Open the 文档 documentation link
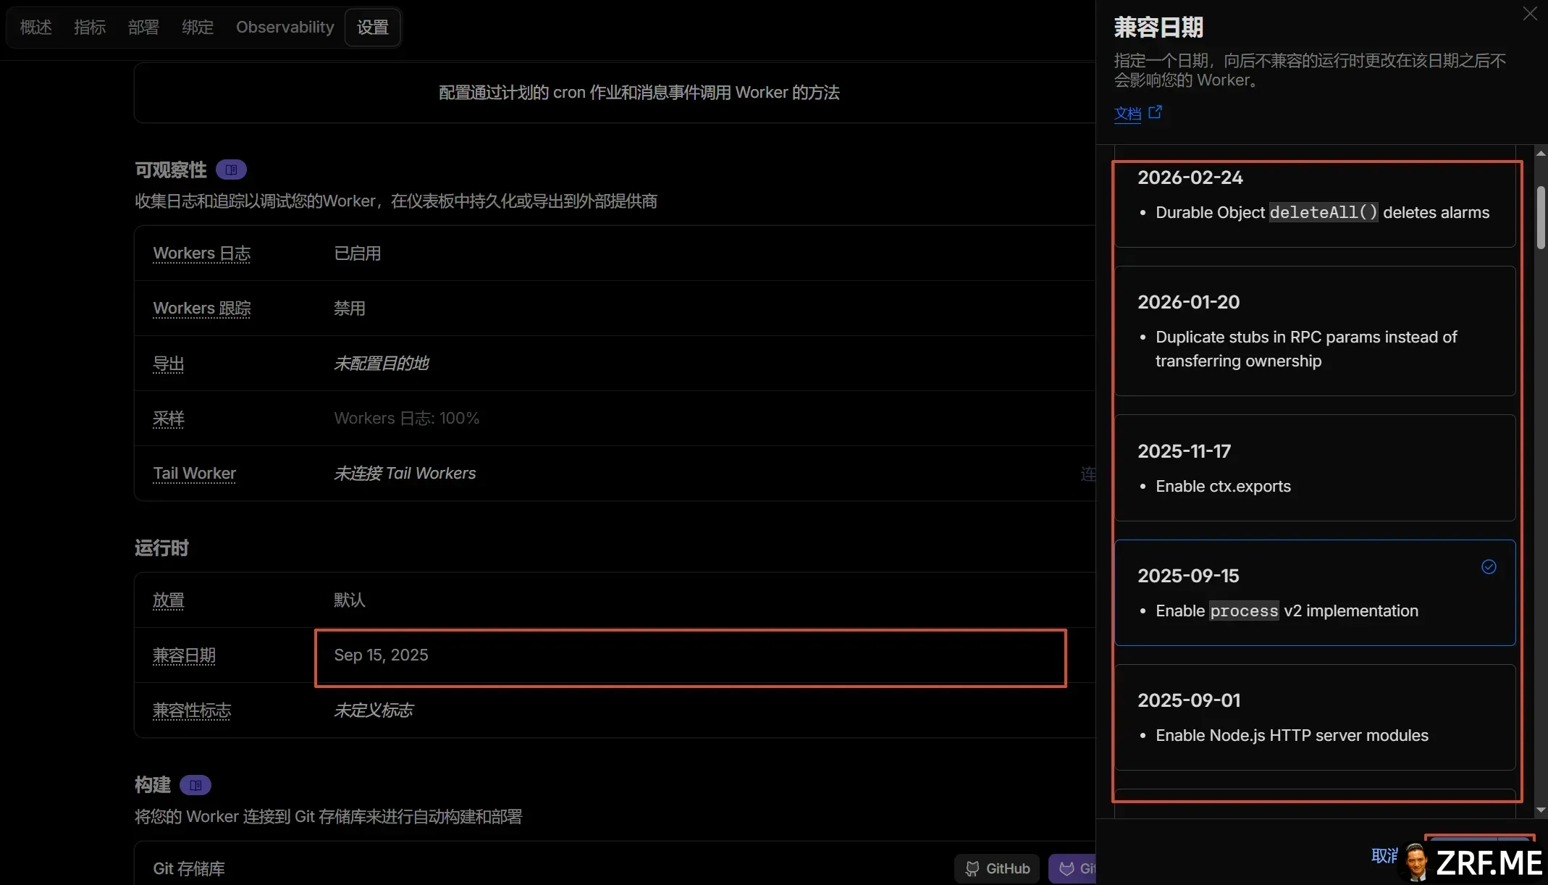Screen dimensions: 1548x885 click(x=1127, y=114)
